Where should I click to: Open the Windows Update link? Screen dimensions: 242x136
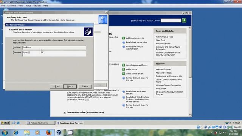163,44
